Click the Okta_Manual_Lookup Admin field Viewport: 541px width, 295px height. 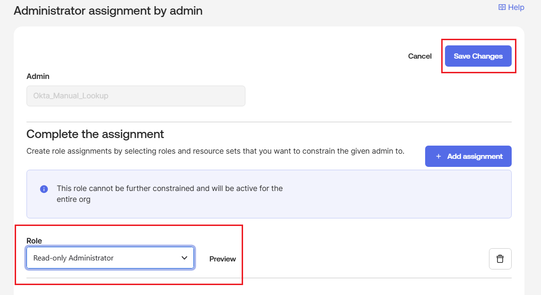[x=136, y=96]
